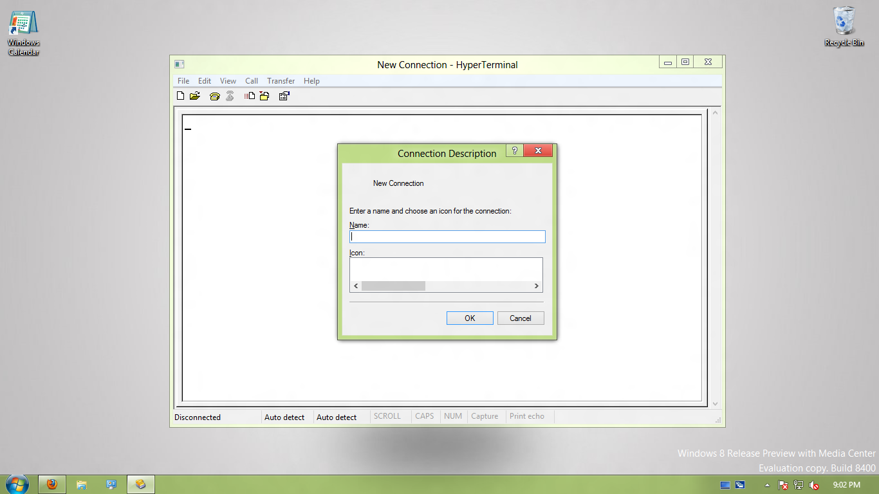Image resolution: width=879 pixels, height=494 pixels.
Task: Open the Start orb on taskbar
Action: point(17,484)
